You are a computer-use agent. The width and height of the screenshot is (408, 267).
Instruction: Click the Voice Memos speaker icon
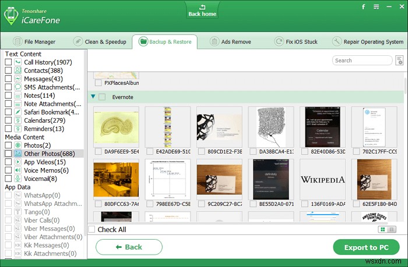pyautogui.click(x=17, y=170)
